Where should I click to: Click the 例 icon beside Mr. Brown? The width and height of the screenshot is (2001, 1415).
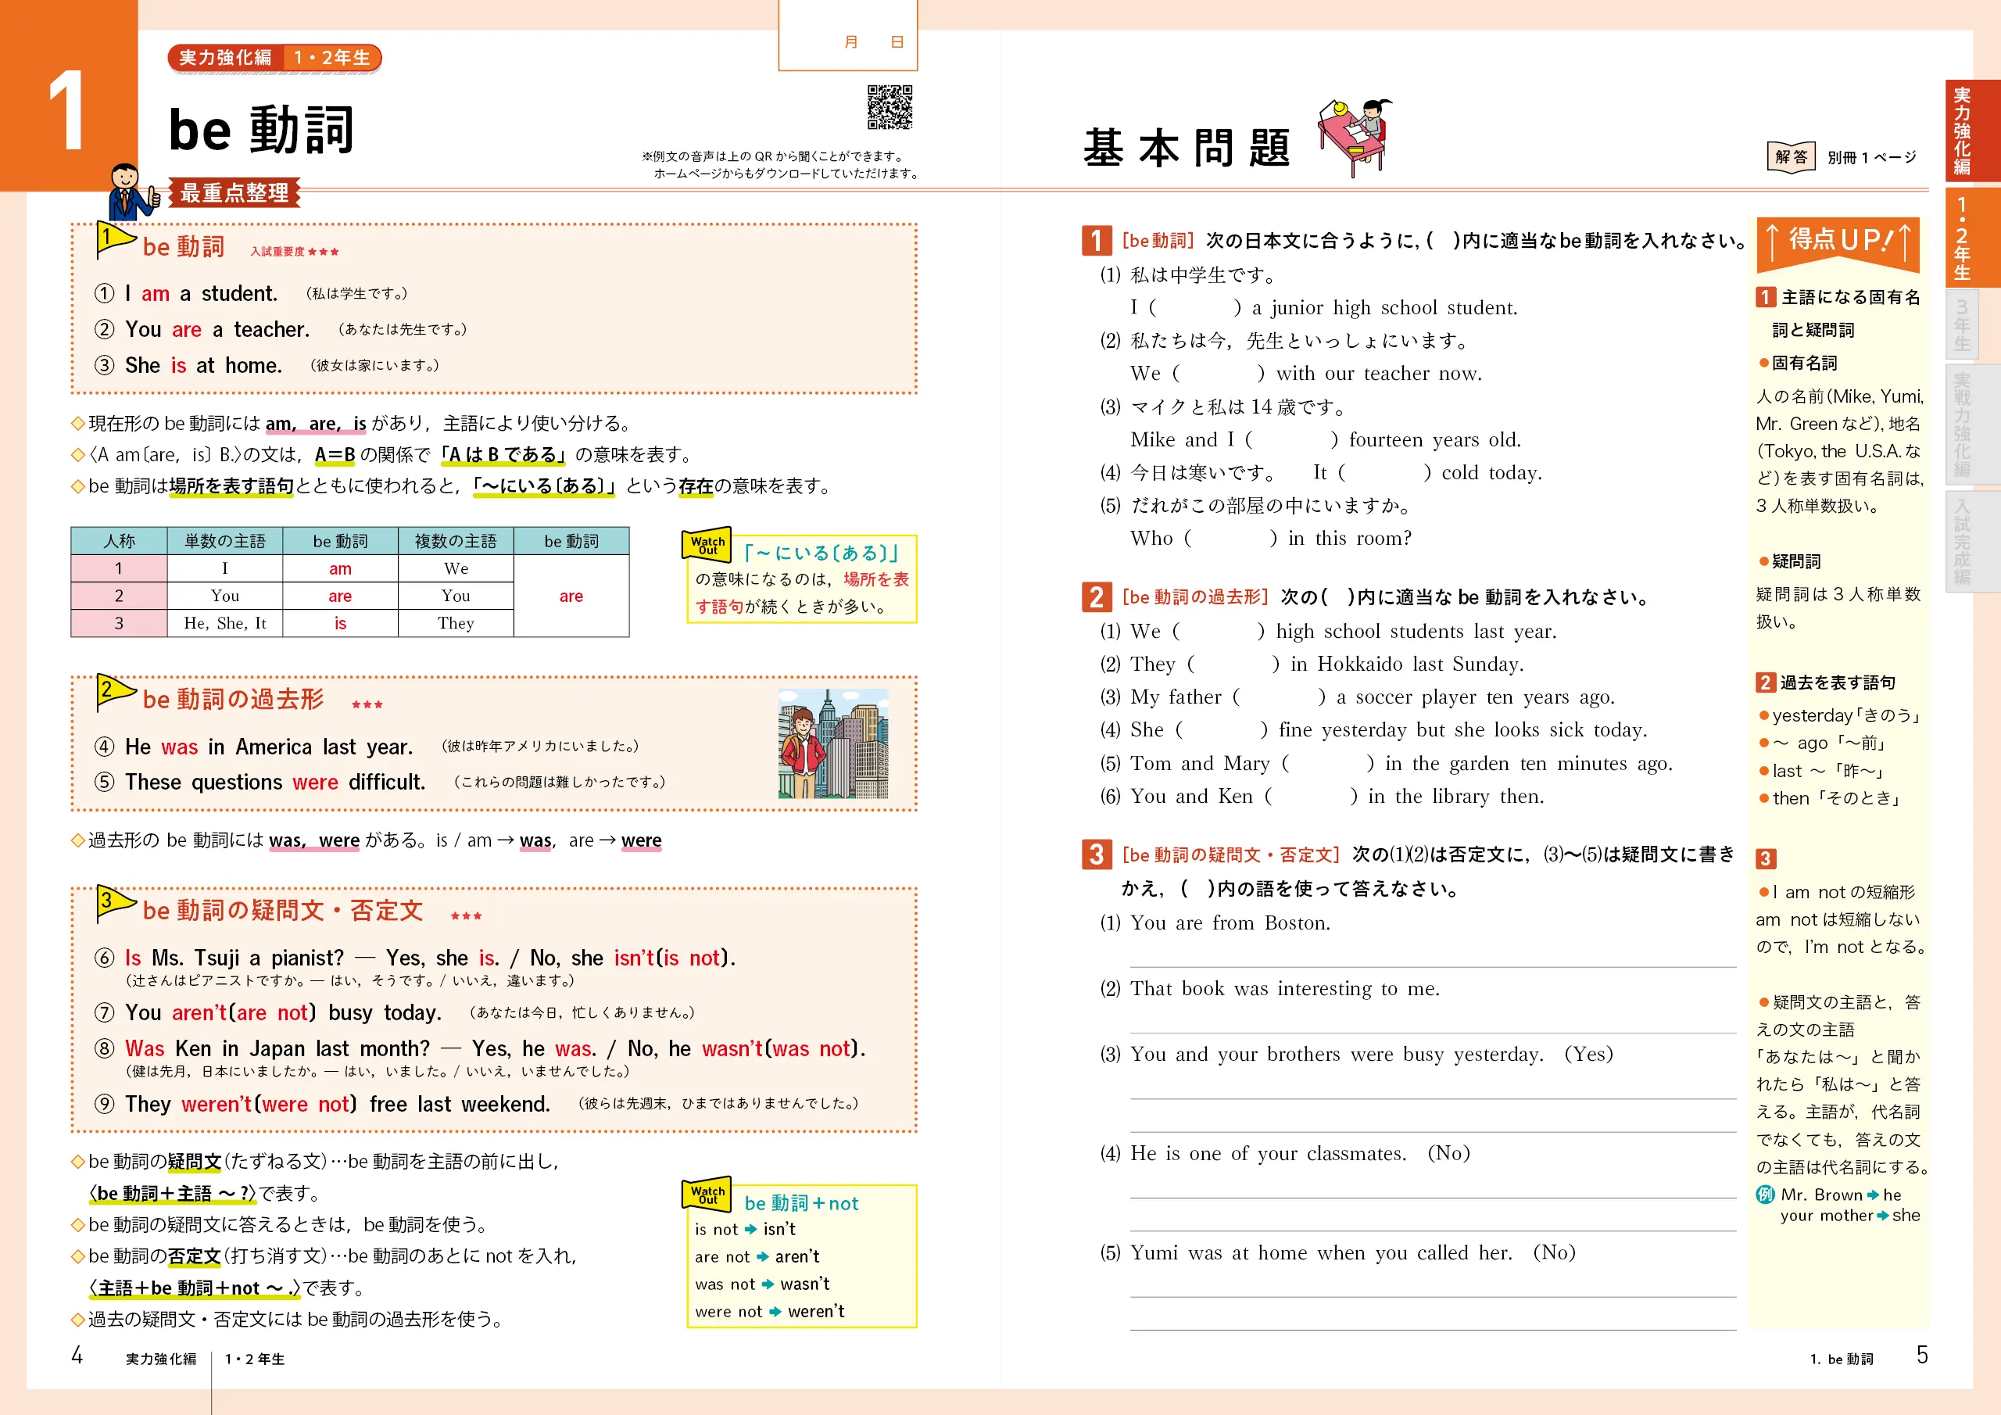pos(1765,1195)
